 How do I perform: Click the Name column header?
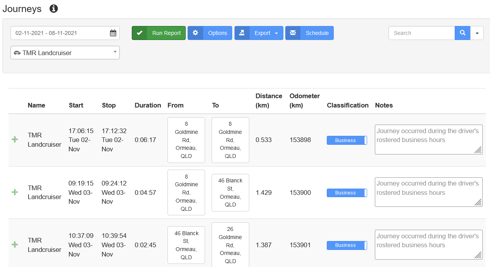point(36,105)
